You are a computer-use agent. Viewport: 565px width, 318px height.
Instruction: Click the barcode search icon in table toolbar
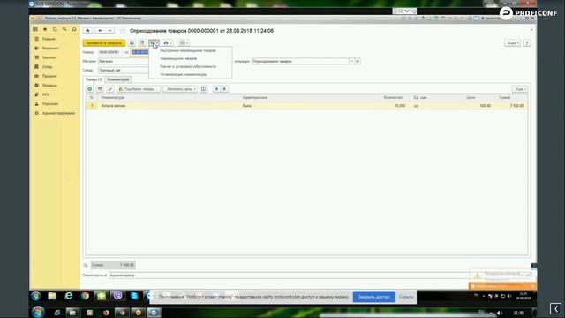(x=100, y=89)
